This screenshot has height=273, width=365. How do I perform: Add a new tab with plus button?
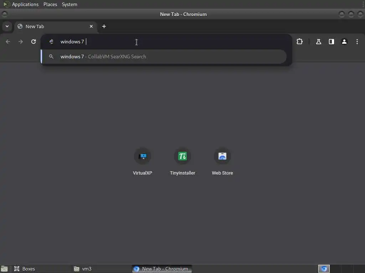tap(104, 26)
